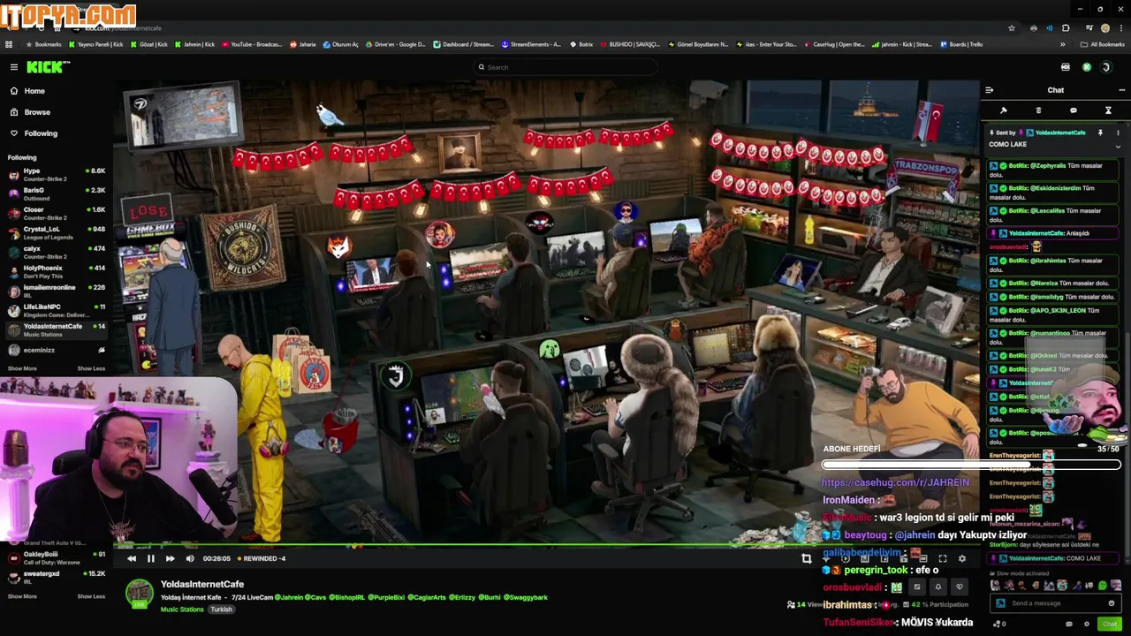Click the Turkish language tag
This screenshot has height=636, width=1131.
221,609
